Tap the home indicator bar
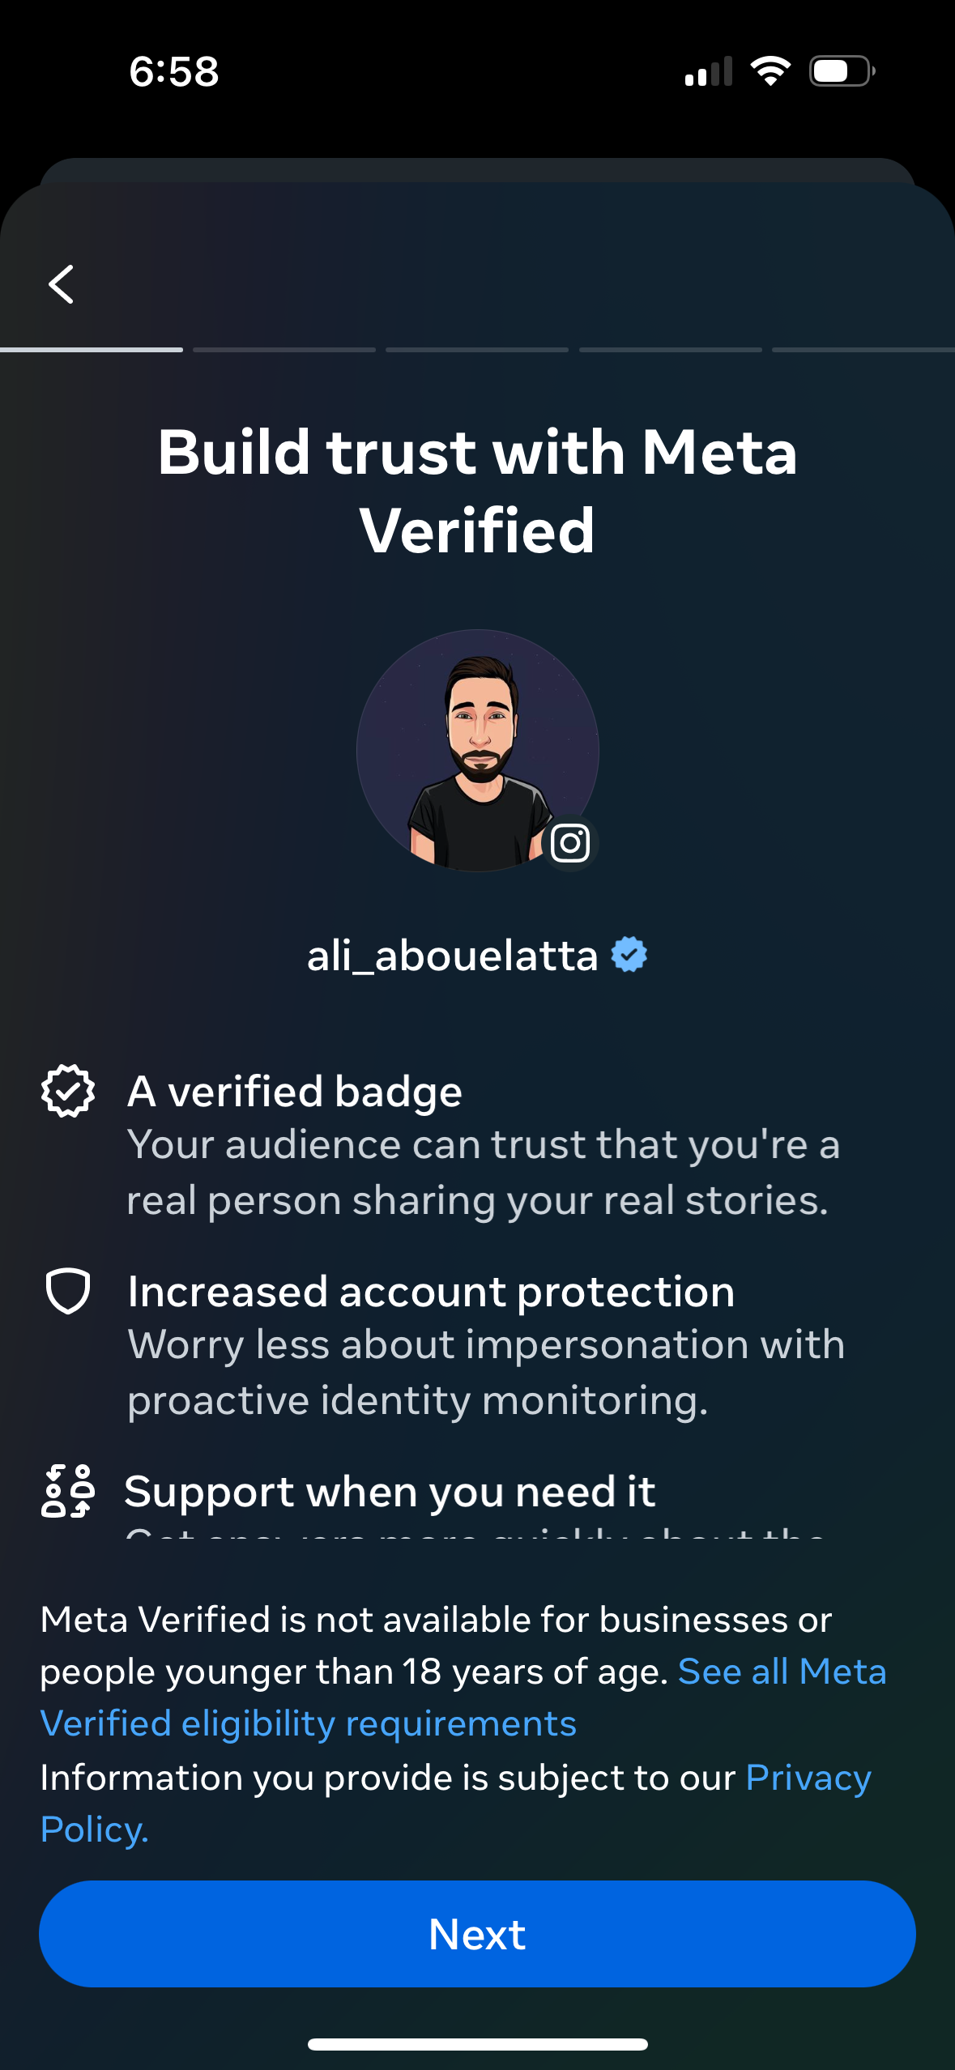The image size is (955, 2070). pos(477,2044)
